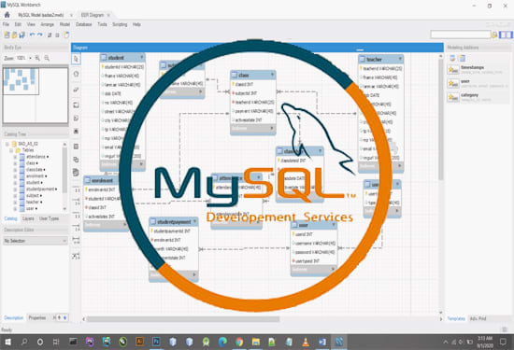
Task: Select the 1:n identifying relationship tool
Action: (x=76, y=227)
